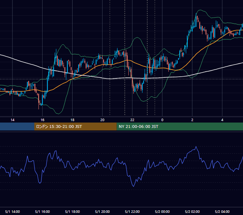Click the 4 hour axis label
This screenshot has width=243, height=215.
[222, 120]
